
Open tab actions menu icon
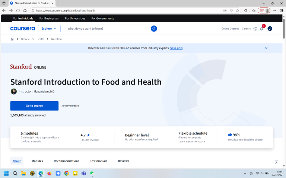click(4, 3)
